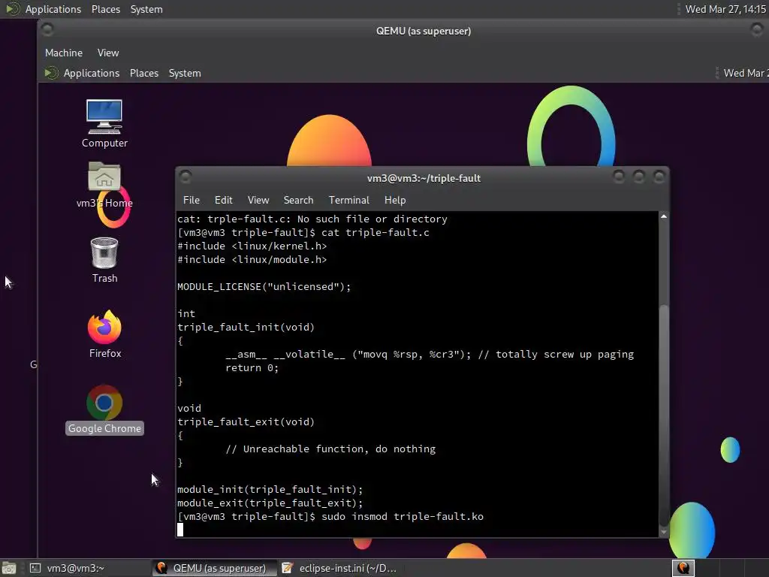Click the guest Applications menu logo icon
Image resolution: width=769 pixels, height=577 pixels.
pos(51,73)
